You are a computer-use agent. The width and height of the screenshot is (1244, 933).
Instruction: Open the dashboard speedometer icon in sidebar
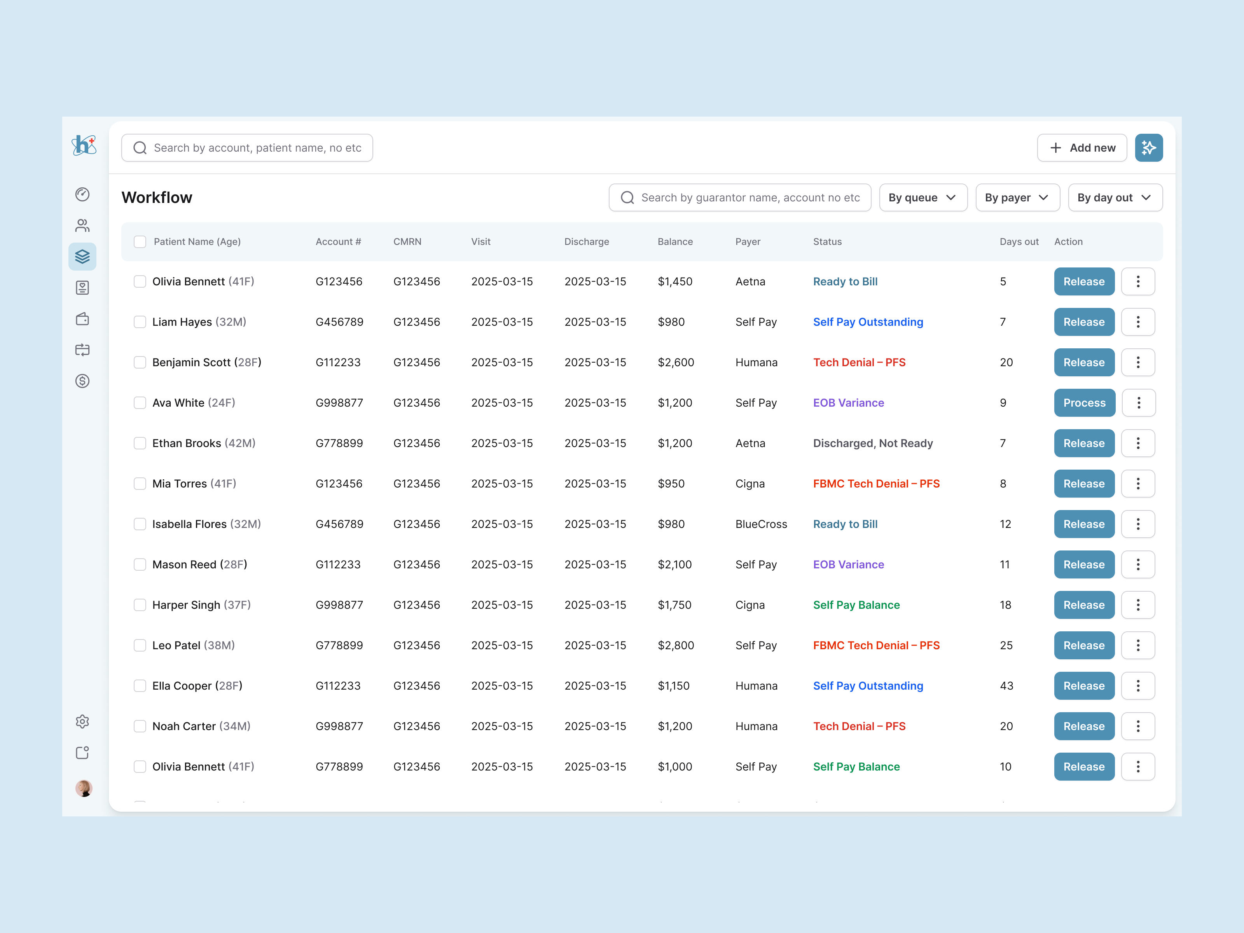click(83, 194)
